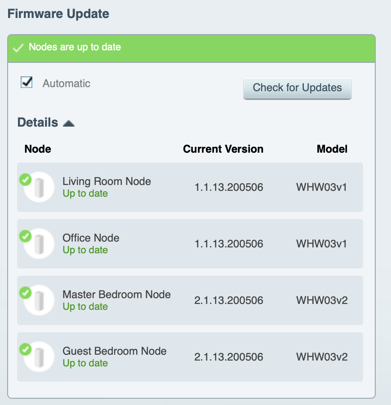Select the Guest Bedroom Node name
391x405 pixels.
click(x=114, y=351)
